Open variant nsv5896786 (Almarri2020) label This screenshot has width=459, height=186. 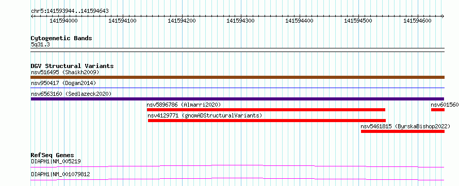(x=184, y=105)
